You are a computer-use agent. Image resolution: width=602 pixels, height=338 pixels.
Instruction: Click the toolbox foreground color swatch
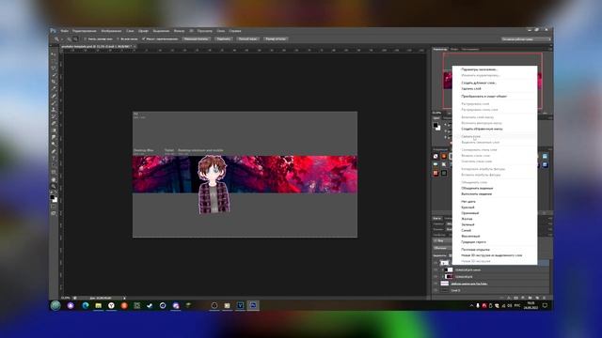click(53, 197)
